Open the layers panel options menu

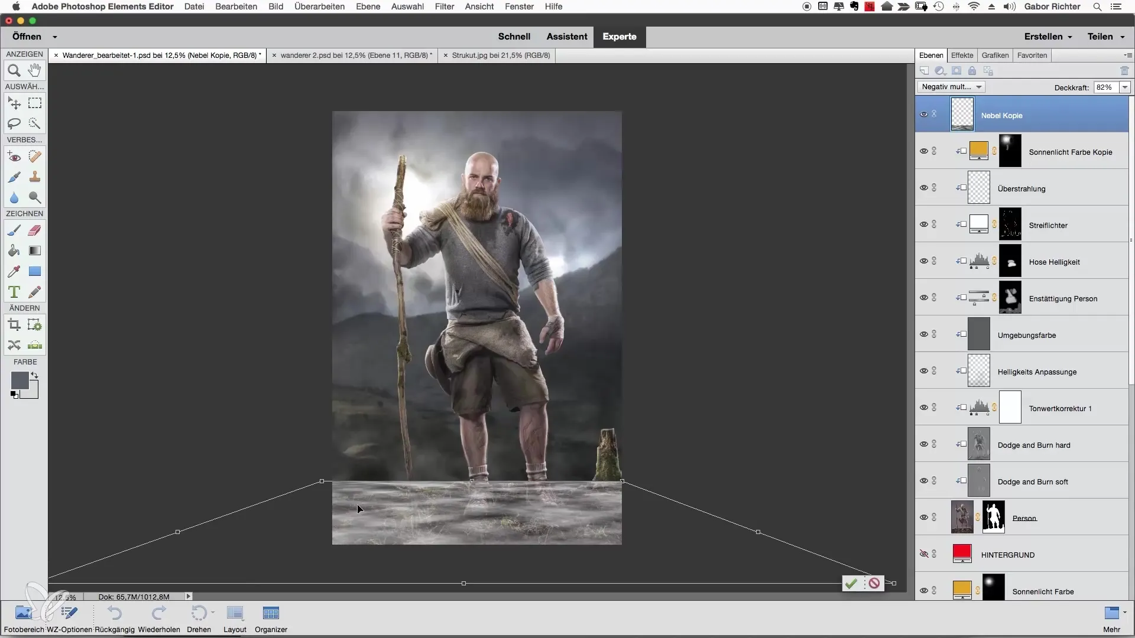pos(1127,55)
